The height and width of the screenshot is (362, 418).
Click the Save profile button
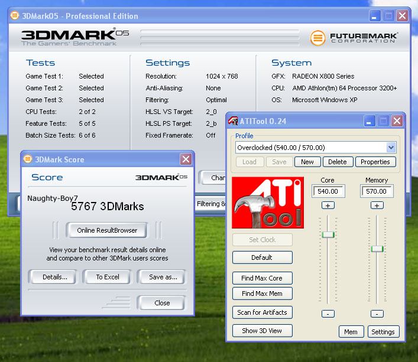pos(279,162)
